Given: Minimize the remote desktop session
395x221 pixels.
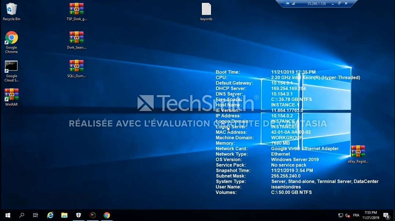Looking at the screenshot, I should click(333, 4).
